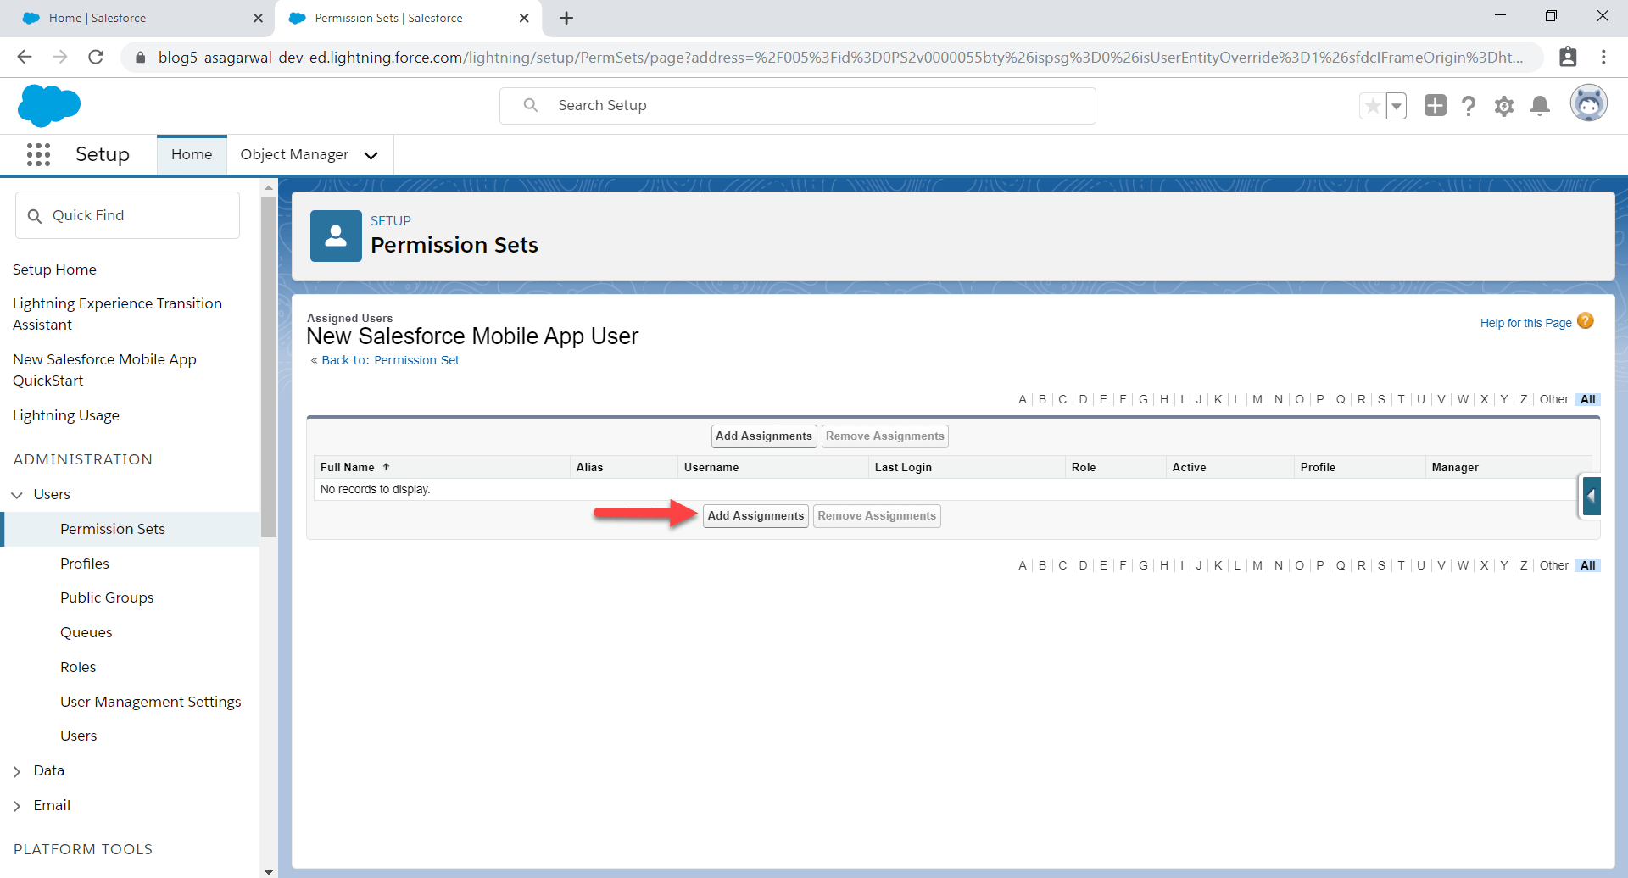The width and height of the screenshot is (1628, 878).
Task: Open the Setup gear icon
Action: 1504,106
